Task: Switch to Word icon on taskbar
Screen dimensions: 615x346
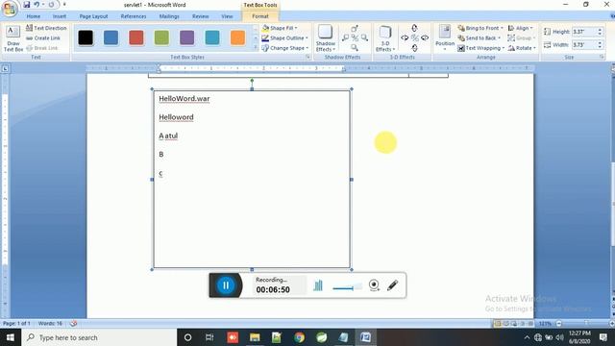Action: coord(365,337)
